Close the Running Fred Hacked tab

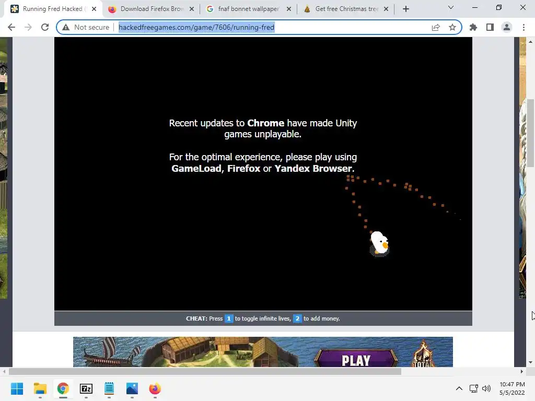point(94,9)
